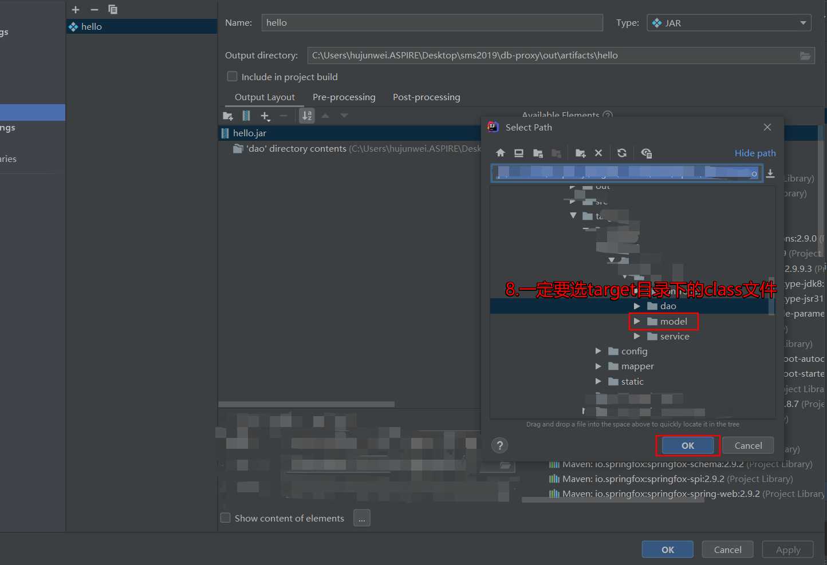Image resolution: width=827 pixels, height=565 pixels.
Task: Switch to the Output Layout tab
Action: click(265, 97)
